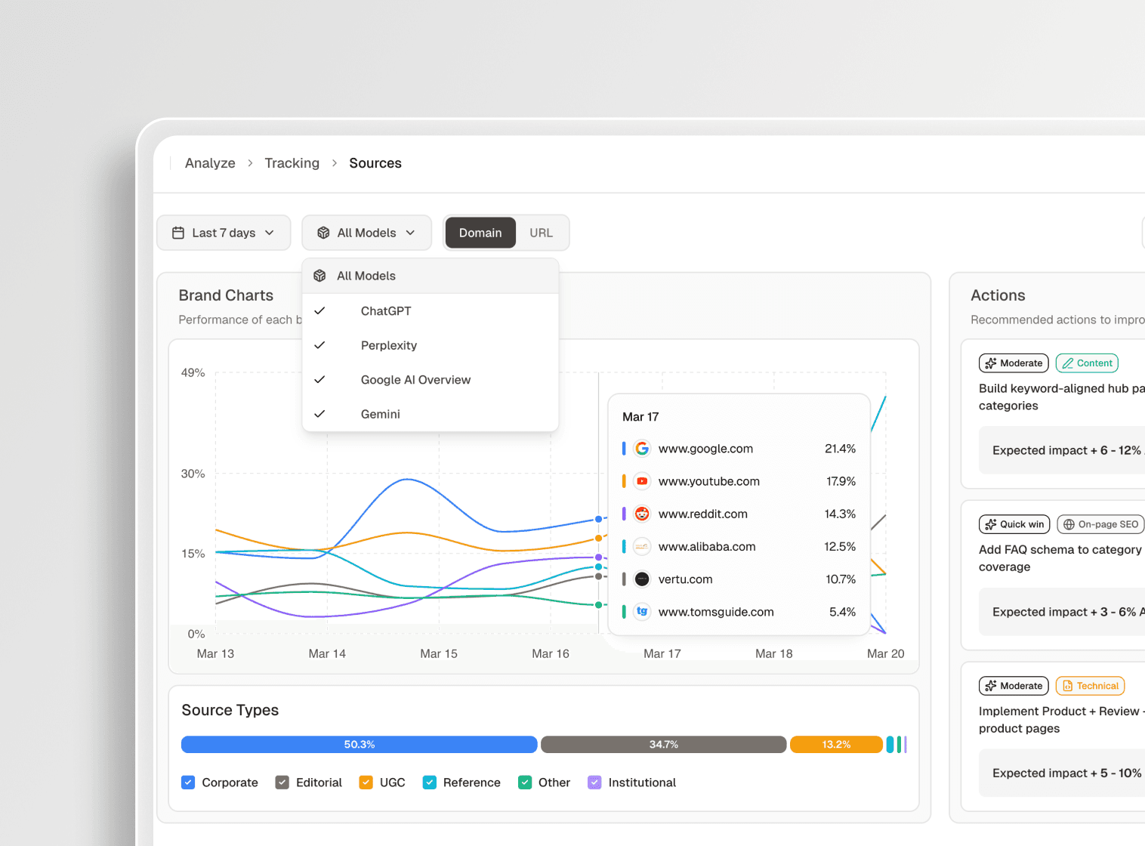The image size is (1145, 846).
Task: Click the tomsguide icon in the tooltip list
Action: point(641,612)
